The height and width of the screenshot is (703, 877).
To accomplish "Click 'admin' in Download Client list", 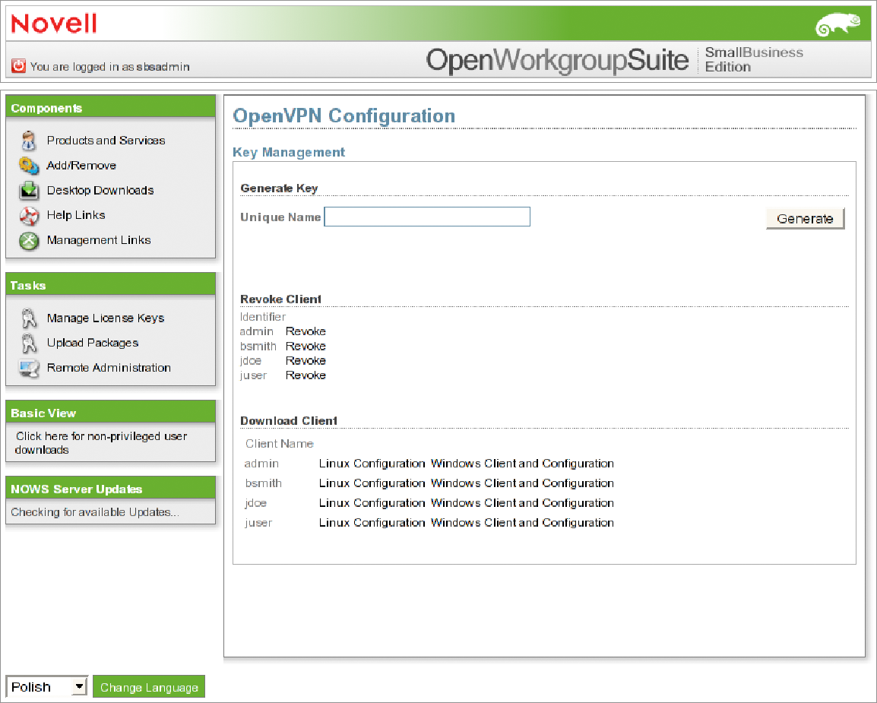I will (261, 464).
